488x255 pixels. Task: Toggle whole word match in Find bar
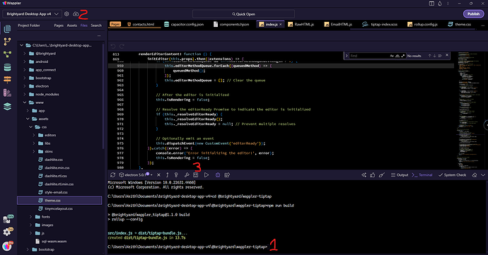coord(397,56)
